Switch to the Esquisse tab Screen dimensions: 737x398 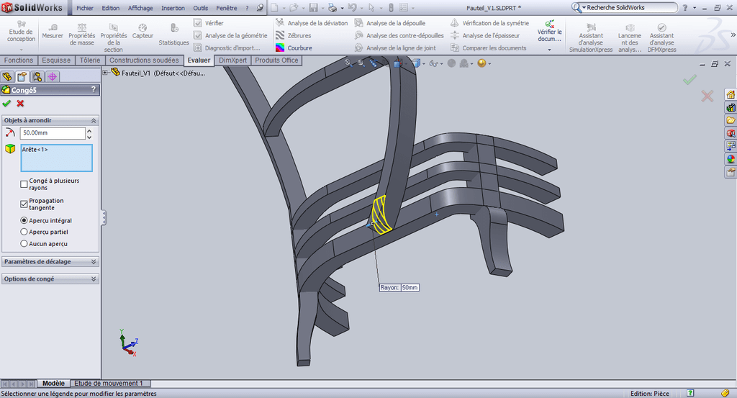[56, 60]
